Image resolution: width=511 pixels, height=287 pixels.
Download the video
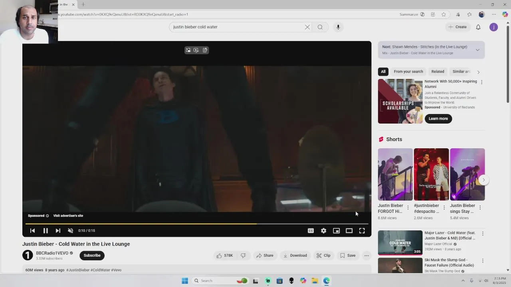pyautogui.click(x=295, y=256)
